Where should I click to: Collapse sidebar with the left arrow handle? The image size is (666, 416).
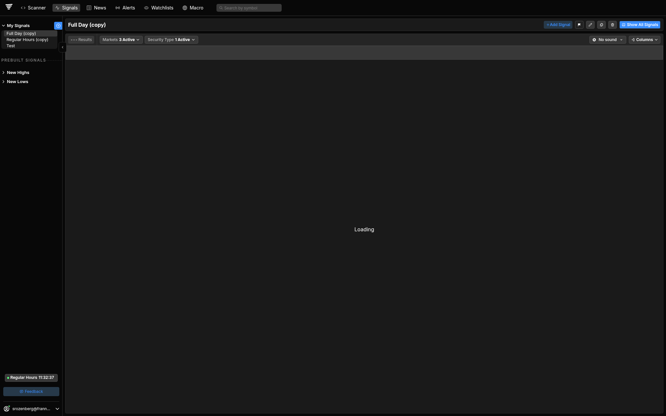coord(63,47)
